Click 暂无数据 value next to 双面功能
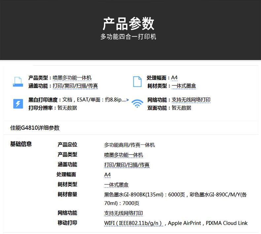The height and width of the screenshot is (234, 261). coord(181,108)
